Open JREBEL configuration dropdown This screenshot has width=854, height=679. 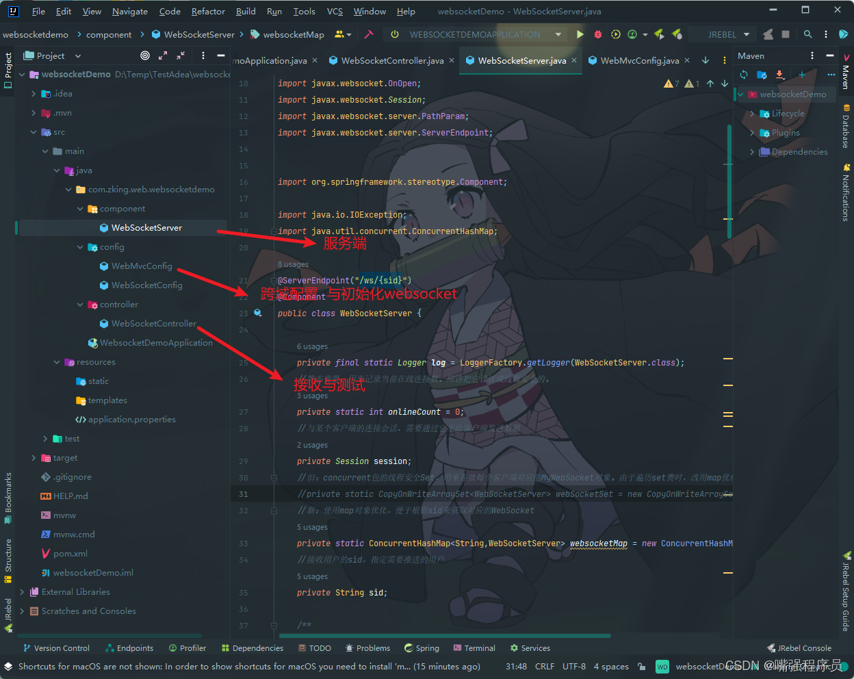[729, 34]
